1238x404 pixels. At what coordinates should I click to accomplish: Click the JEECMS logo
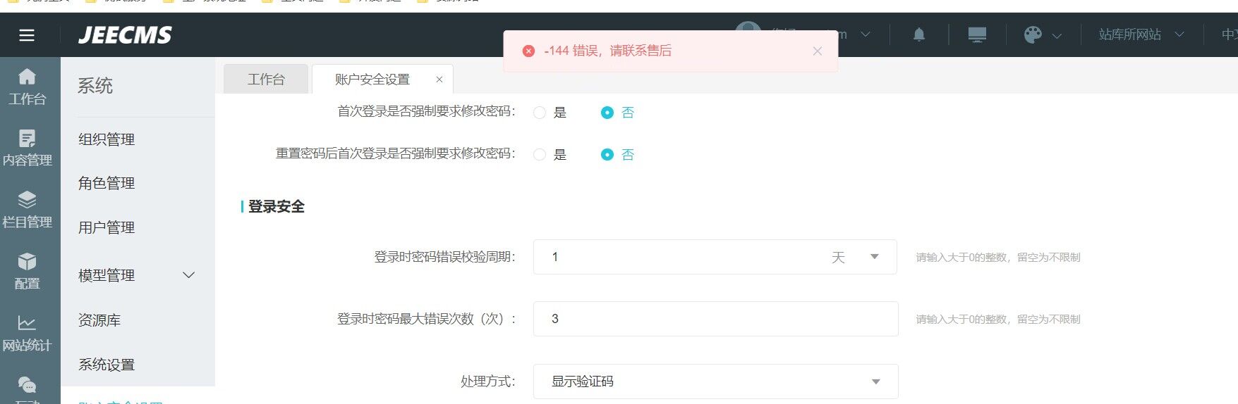pyautogui.click(x=125, y=35)
